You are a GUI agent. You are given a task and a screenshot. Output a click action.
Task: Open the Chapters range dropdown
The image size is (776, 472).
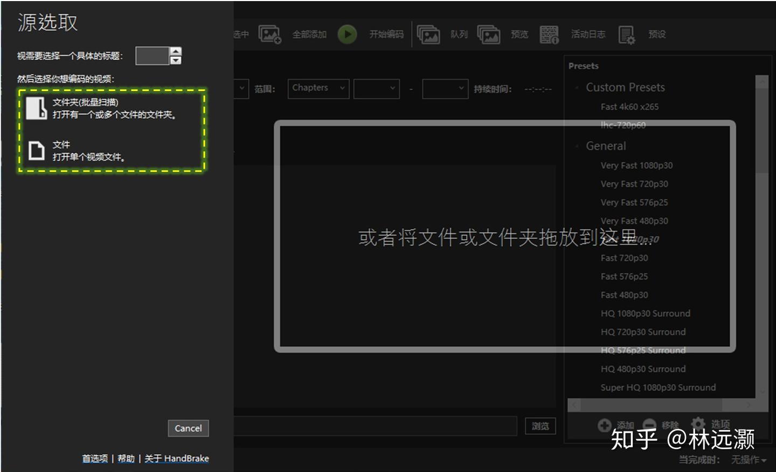point(318,89)
